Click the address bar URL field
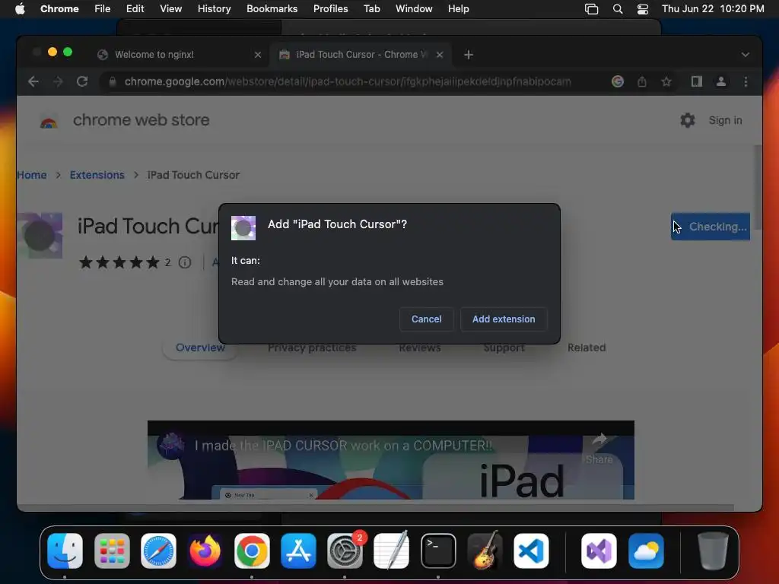This screenshot has height=584, width=779. [348, 81]
